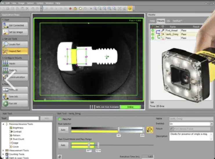This screenshot has height=159, width=215.
Task: Toggle the Fixture checkbox
Action: (x=171, y=129)
